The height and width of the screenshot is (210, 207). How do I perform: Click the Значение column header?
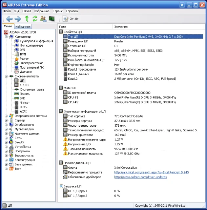pos(158,27)
